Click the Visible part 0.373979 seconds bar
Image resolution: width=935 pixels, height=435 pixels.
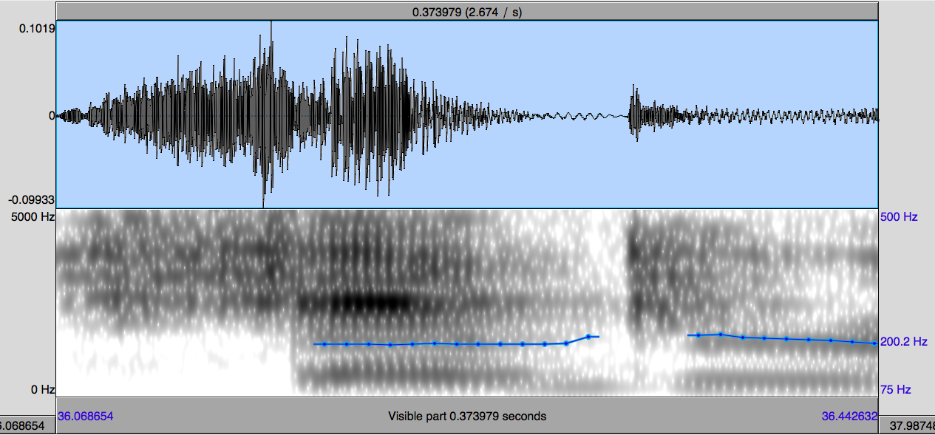466,416
